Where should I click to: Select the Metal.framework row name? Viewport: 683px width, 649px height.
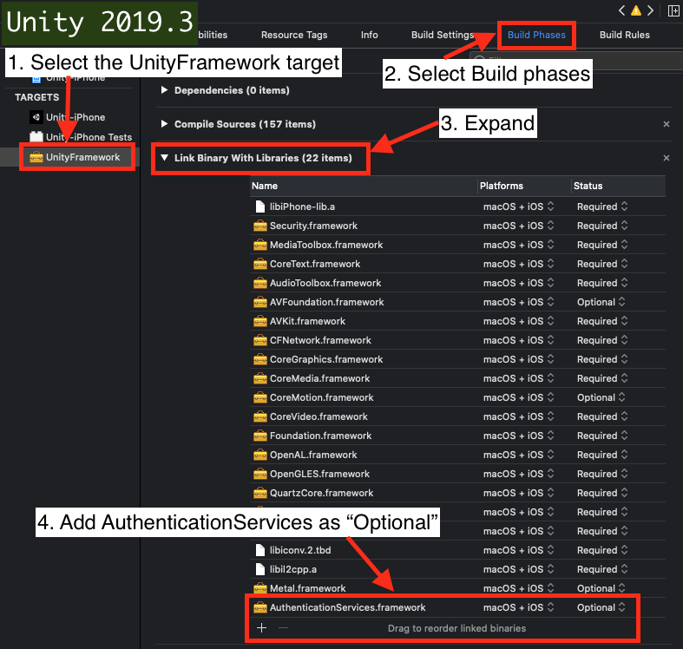point(307,588)
